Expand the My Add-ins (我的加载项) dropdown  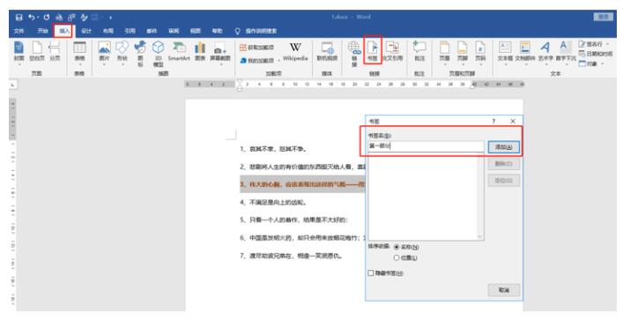[278, 61]
